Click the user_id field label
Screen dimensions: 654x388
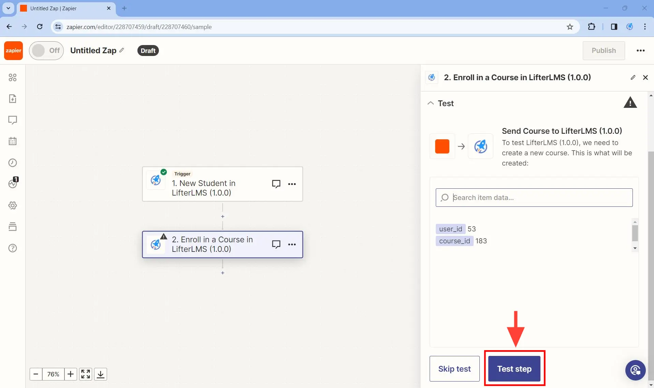[x=450, y=229]
